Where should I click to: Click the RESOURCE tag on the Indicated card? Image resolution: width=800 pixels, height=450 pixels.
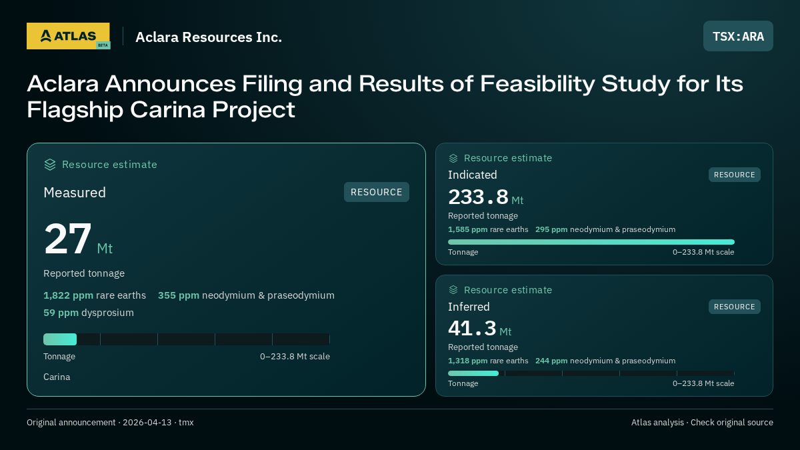point(735,175)
